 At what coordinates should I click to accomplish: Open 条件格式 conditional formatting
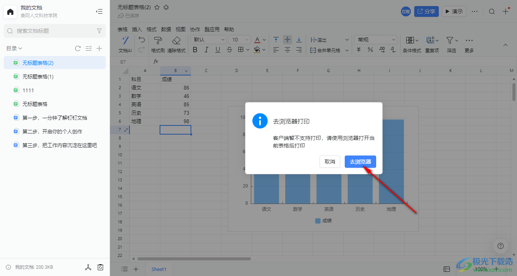[x=412, y=45]
